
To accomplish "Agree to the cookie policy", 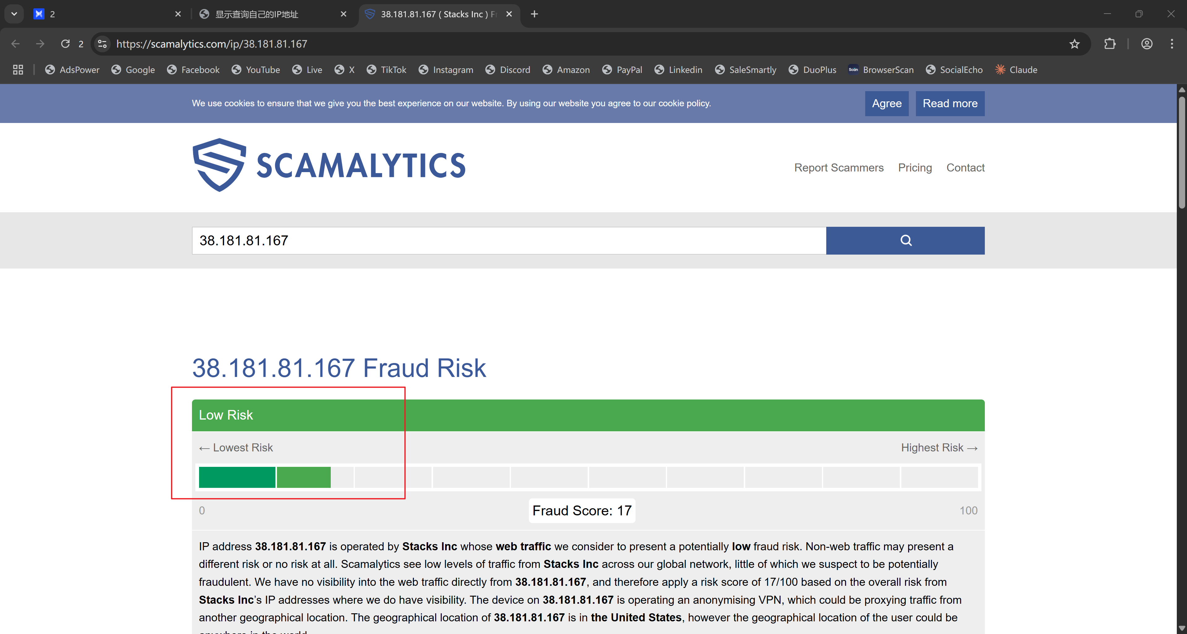I will click(x=887, y=103).
